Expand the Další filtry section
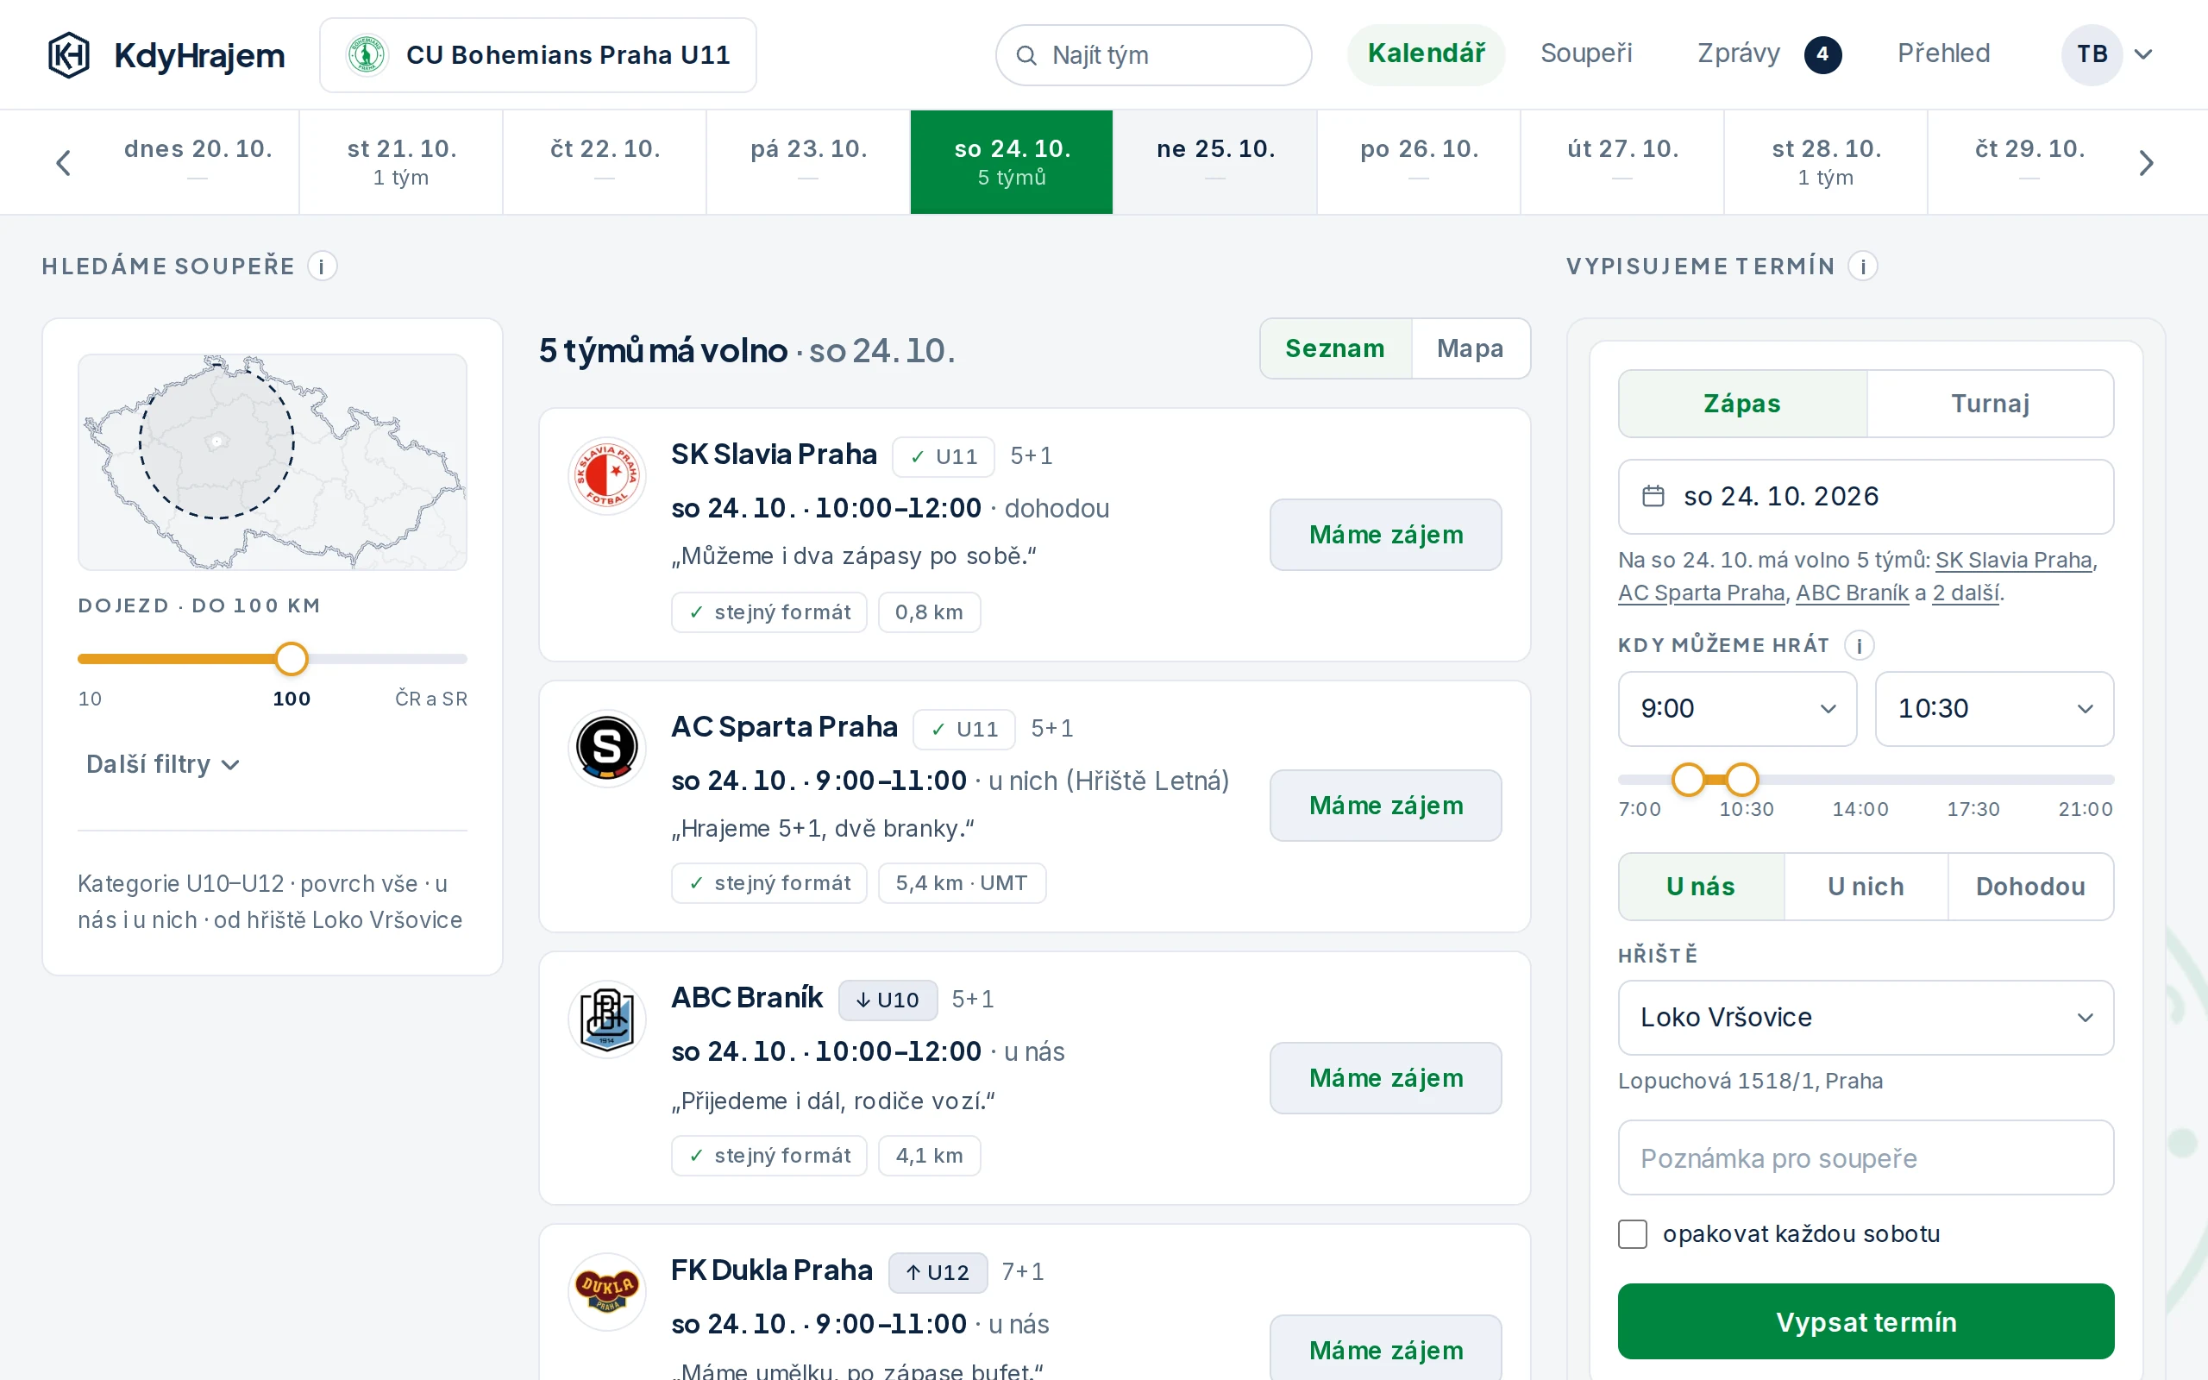Screen dimensions: 2208x1380 click(162, 764)
